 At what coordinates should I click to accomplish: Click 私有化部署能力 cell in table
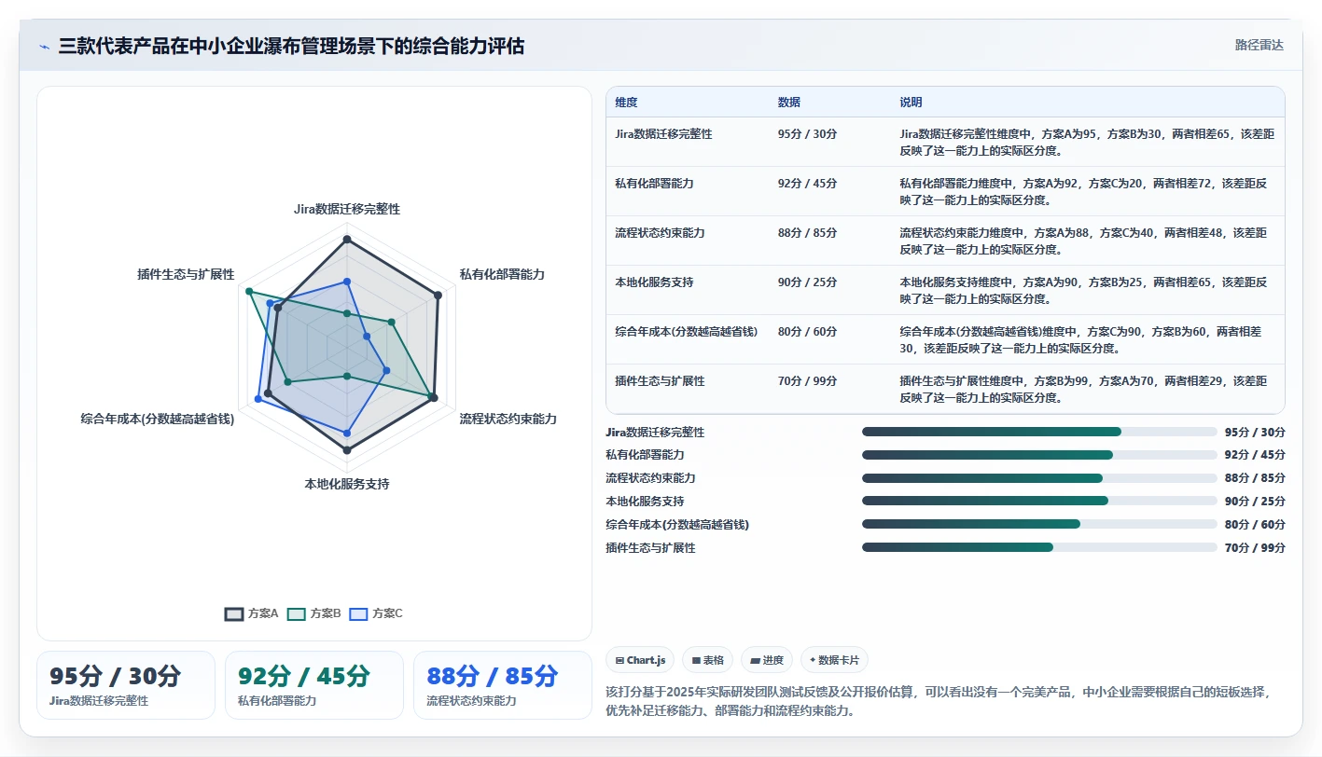[x=654, y=184]
